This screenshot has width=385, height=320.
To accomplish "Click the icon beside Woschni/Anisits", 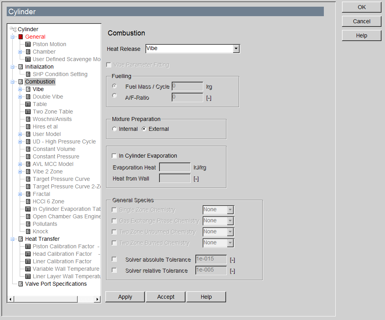I will coord(28,119).
